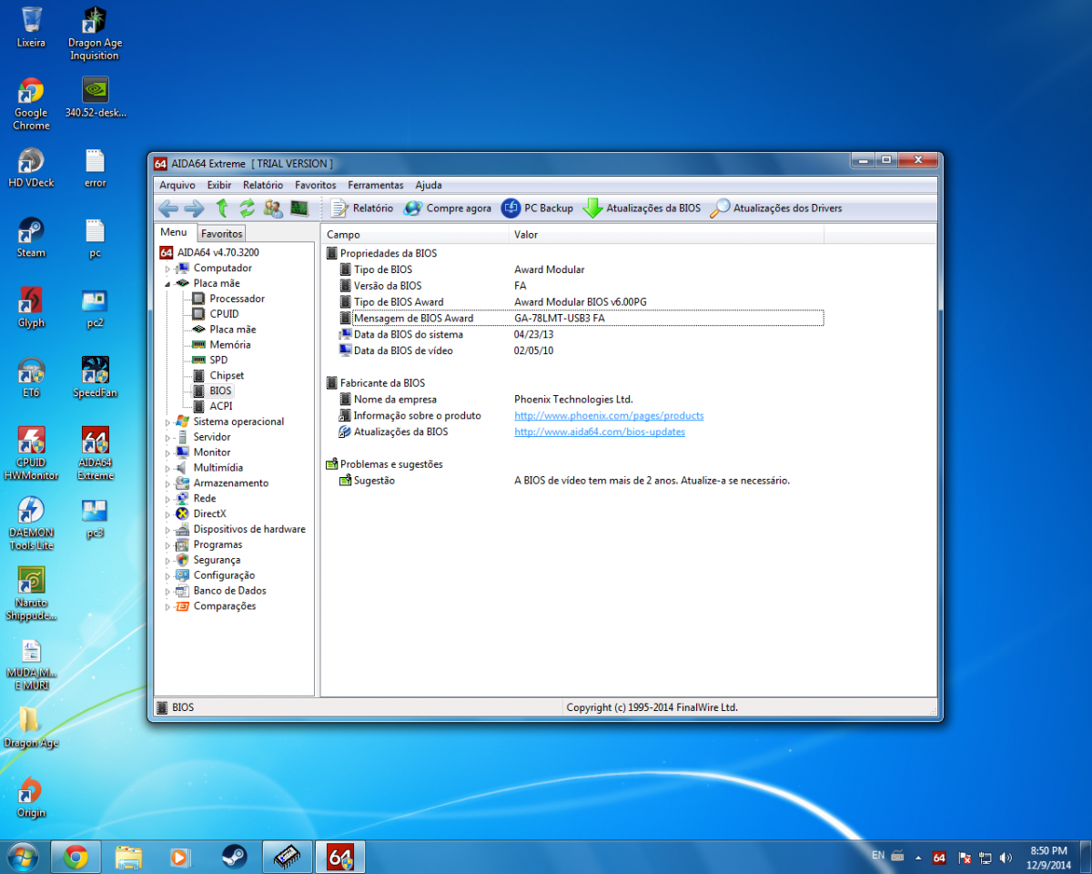This screenshot has width=1092, height=874.
Task: Switch to the Menu tab
Action: point(174,232)
